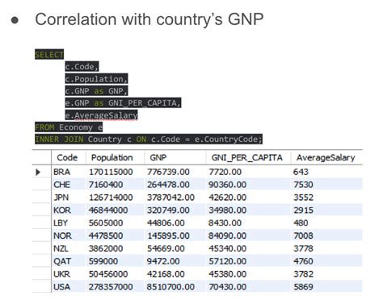
Task: Click QAT population cell 599000
Action: [103, 261]
